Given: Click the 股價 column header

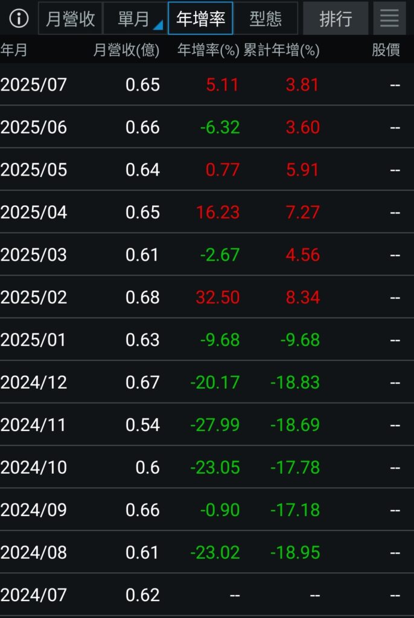Looking at the screenshot, I should tap(386, 50).
